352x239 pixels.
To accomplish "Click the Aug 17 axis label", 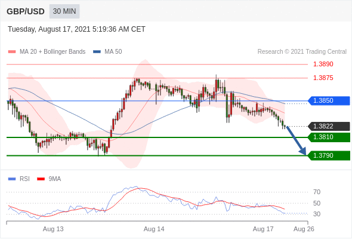I will point(263,229).
